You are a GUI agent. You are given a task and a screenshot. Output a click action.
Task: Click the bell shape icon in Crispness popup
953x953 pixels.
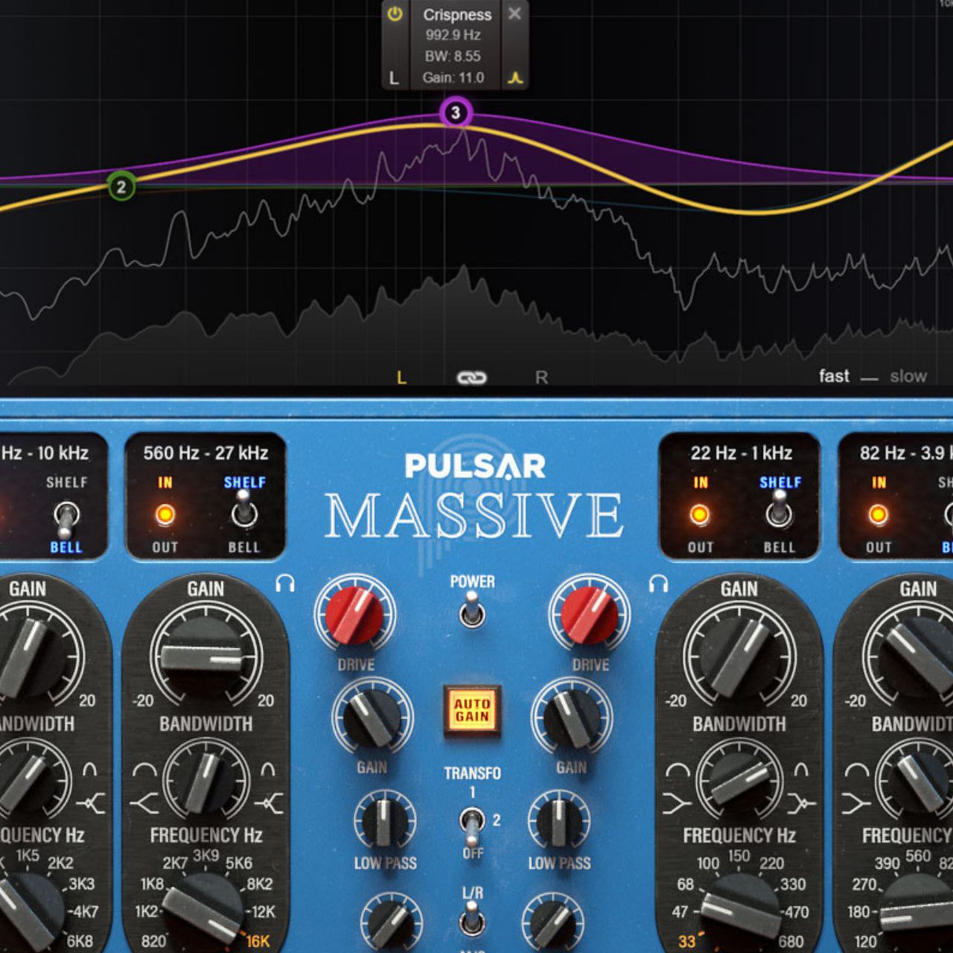(515, 77)
